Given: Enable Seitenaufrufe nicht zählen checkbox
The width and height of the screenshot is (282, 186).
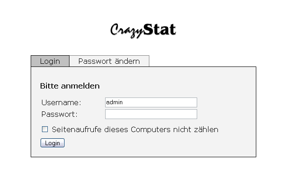Looking at the screenshot, I should (x=45, y=129).
